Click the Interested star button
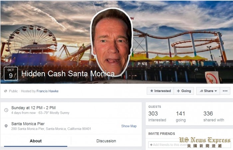The image size is (233, 150). [x=160, y=91]
